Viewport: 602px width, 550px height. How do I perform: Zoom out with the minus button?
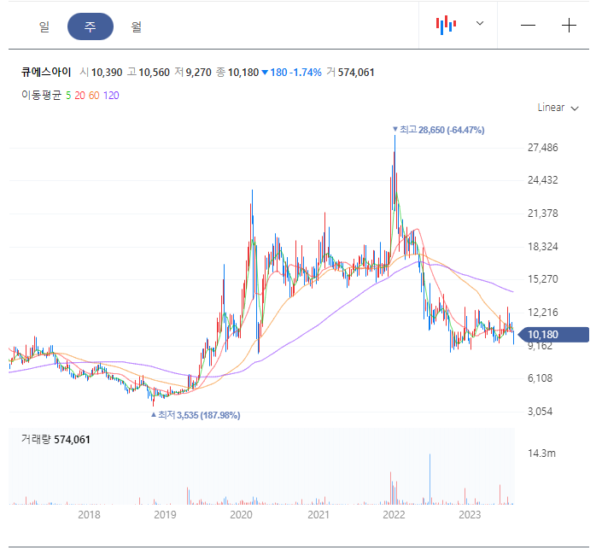[x=528, y=26]
